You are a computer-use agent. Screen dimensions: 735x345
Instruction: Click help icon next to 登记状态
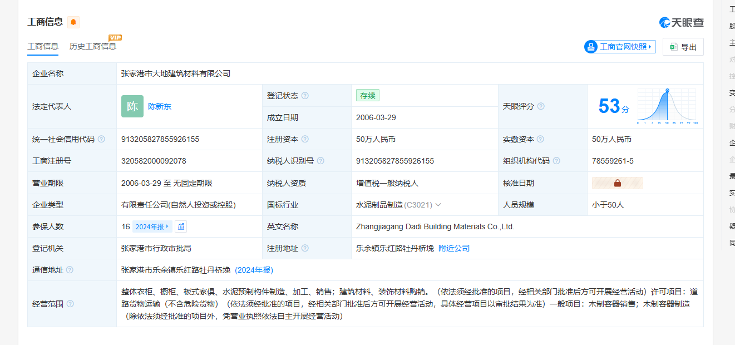(305, 96)
